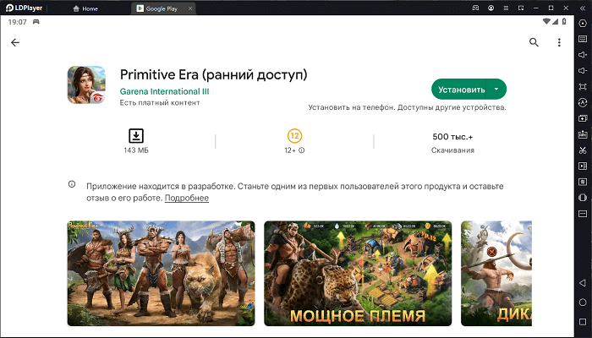The image size is (592, 338).
Task: Open LDPlayer settings hexagon icon
Action: coord(583,23)
